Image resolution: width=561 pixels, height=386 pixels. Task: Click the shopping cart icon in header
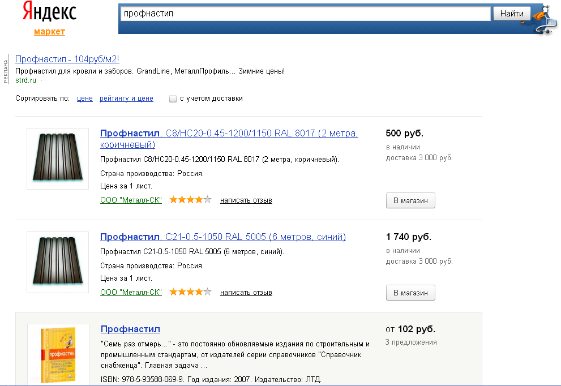pos(544,20)
